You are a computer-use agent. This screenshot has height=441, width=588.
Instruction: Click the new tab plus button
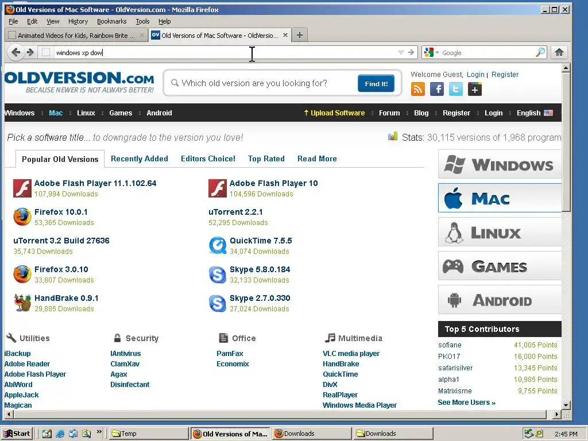point(299,35)
